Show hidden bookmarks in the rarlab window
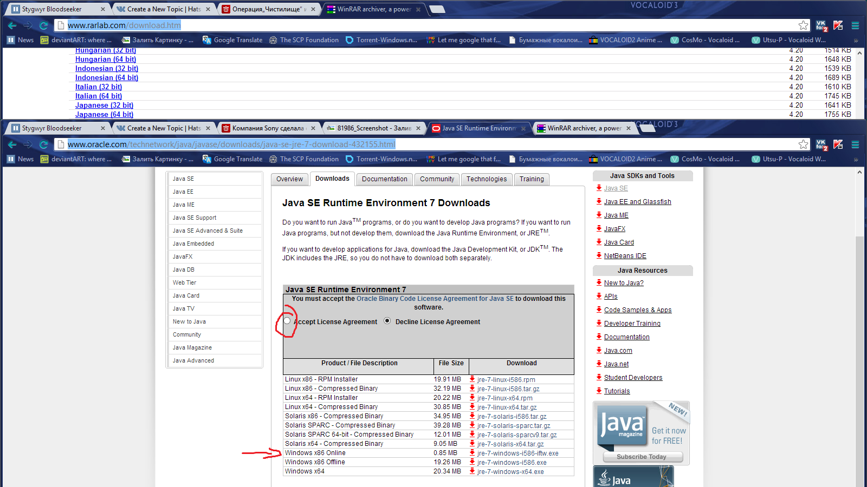The width and height of the screenshot is (867, 487). [856, 40]
